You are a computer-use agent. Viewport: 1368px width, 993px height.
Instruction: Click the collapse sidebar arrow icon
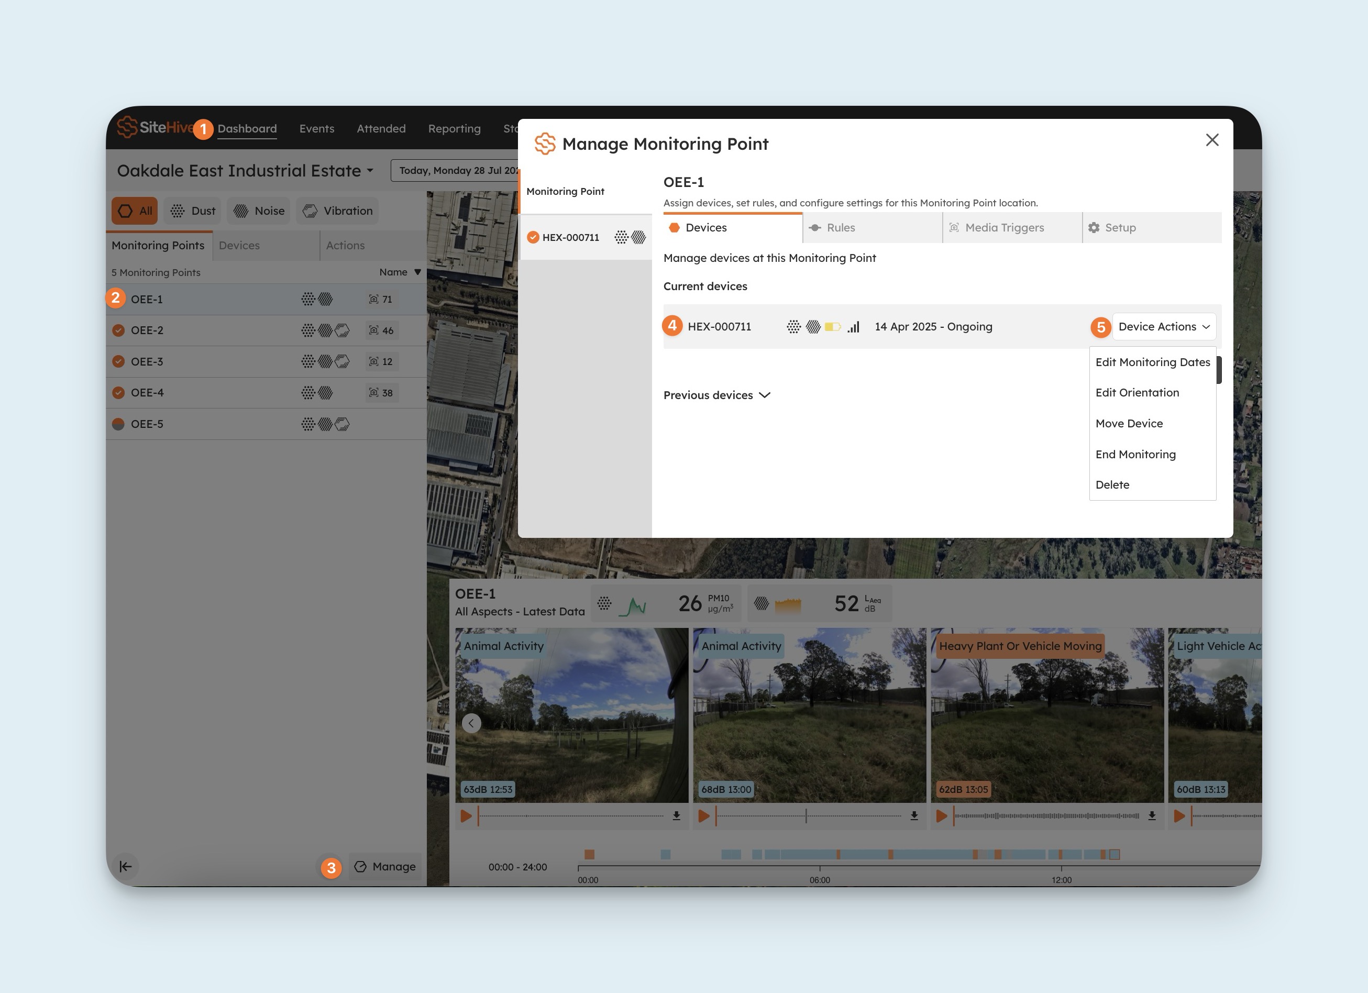click(x=126, y=866)
